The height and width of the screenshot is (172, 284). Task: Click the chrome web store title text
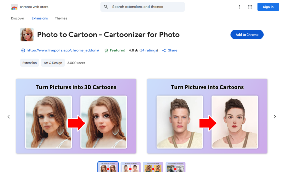point(34,7)
